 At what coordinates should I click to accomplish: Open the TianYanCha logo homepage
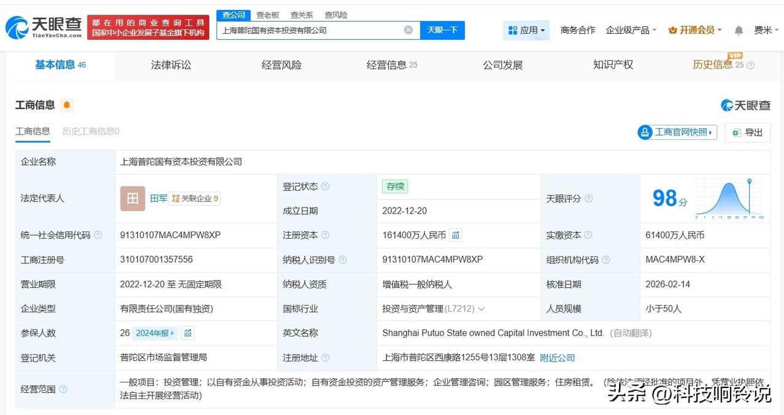tap(43, 27)
